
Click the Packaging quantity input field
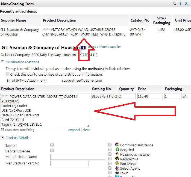click(x=172, y=96)
